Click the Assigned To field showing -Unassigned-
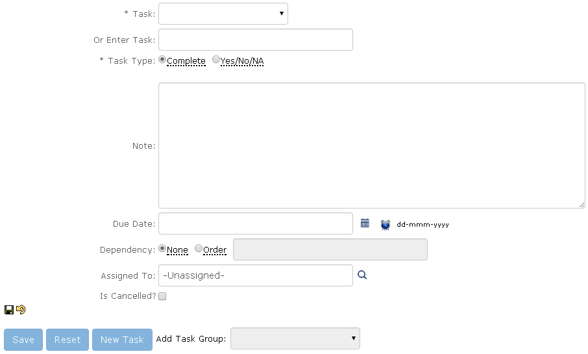 tap(255, 275)
